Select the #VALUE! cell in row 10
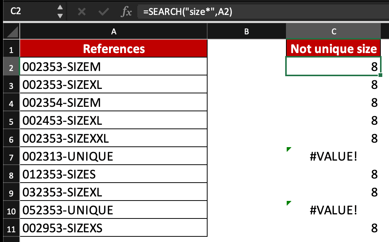 coord(333,210)
